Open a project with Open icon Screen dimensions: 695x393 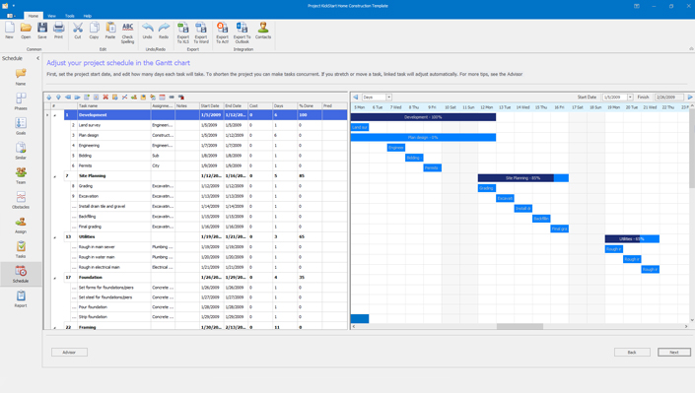[x=26, y=31]
